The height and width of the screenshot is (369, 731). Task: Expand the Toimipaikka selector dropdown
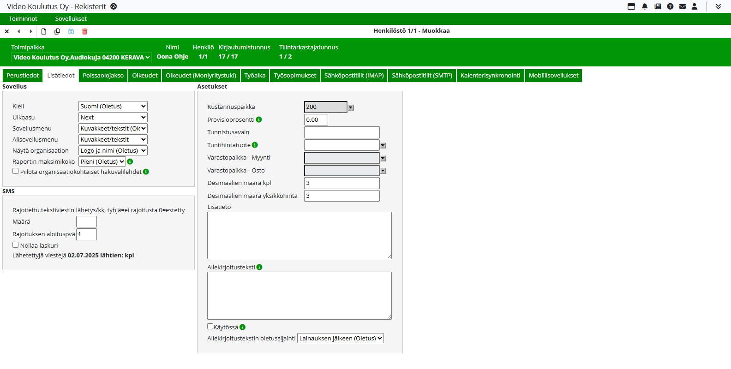pos(81,57)
